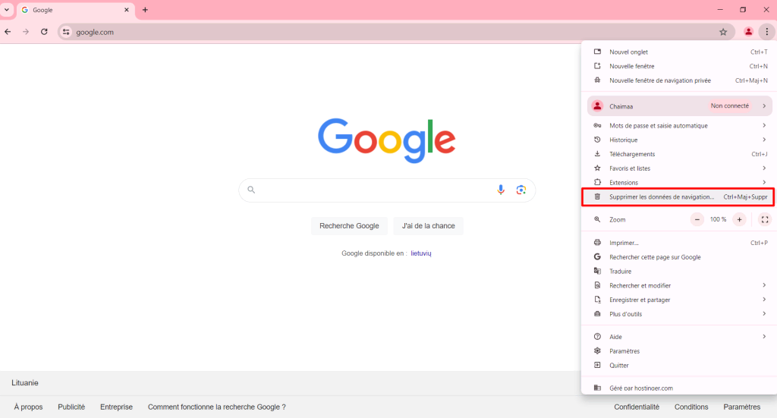Image resolution: width=777 pixels, height=418 pixels.
Task: Click the J'ai de la chance button
Action: 428,226
